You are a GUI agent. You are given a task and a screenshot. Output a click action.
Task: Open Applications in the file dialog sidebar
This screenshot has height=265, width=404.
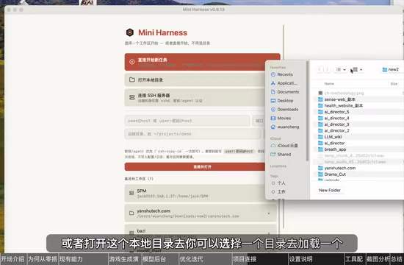pyautogui.click(x=284, y=83)
